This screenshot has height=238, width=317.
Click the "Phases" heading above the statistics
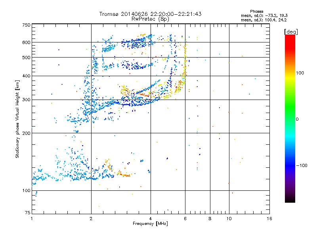256,12
